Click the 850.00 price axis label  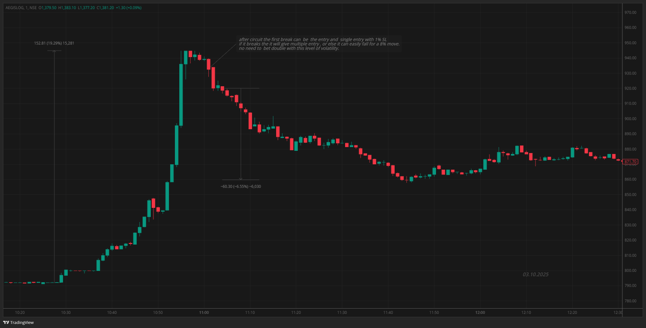point(630,195)
